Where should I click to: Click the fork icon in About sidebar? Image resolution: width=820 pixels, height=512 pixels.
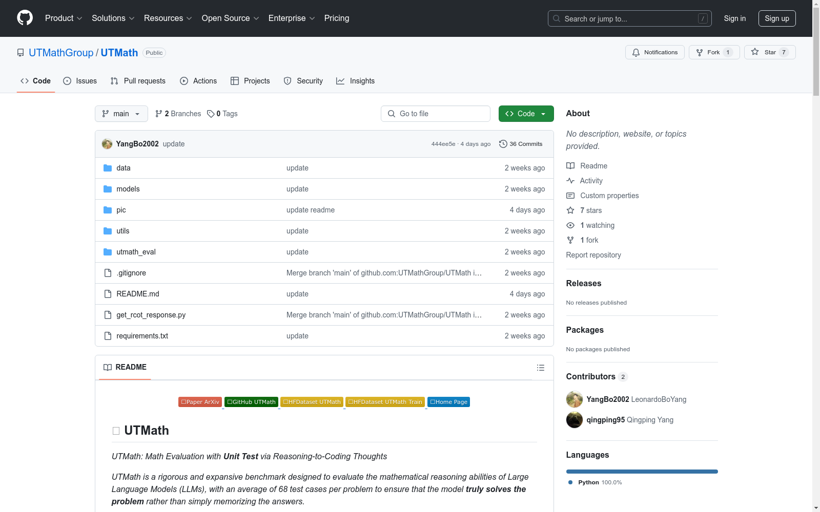(x=570, y=240)
